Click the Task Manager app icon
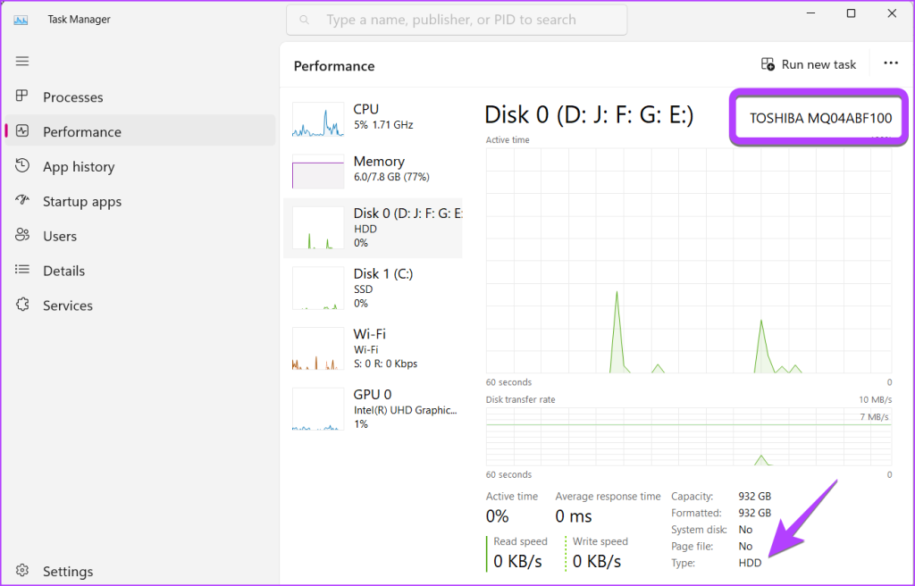Viewport: 915px width, 586px height. pos(21,20)
